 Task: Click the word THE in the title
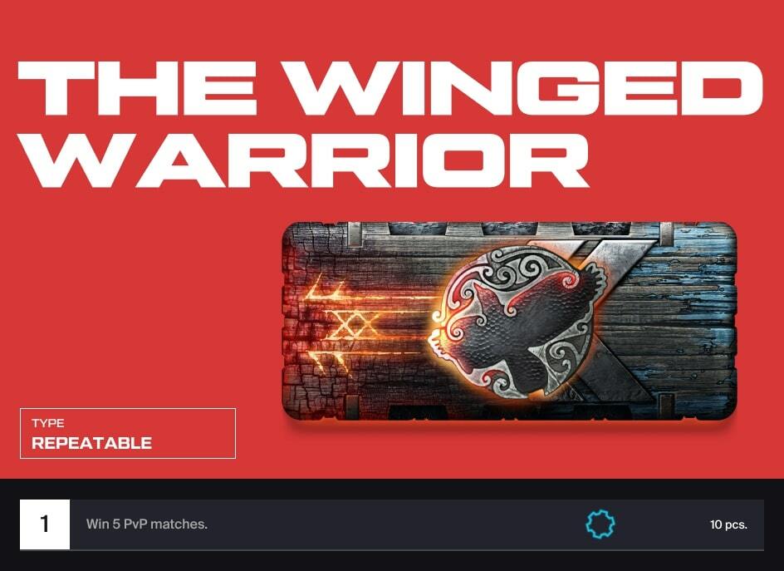pyautogui.click(x=136, y=89)
